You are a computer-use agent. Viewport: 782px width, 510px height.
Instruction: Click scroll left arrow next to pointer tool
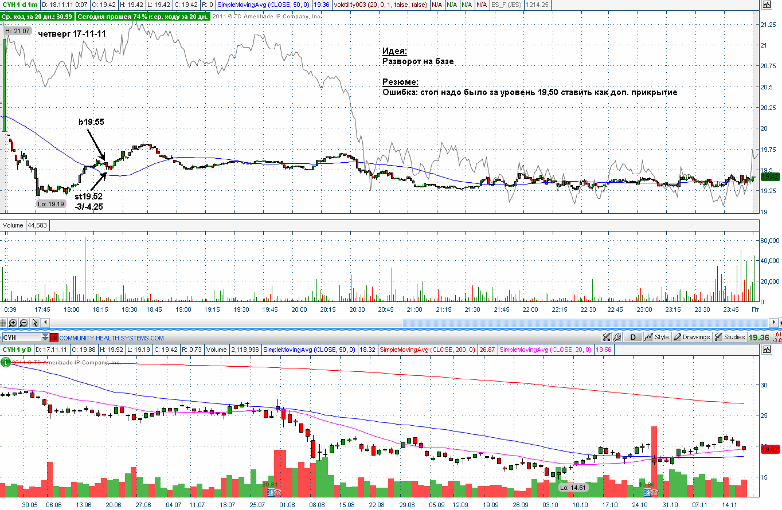pos(45,323)
